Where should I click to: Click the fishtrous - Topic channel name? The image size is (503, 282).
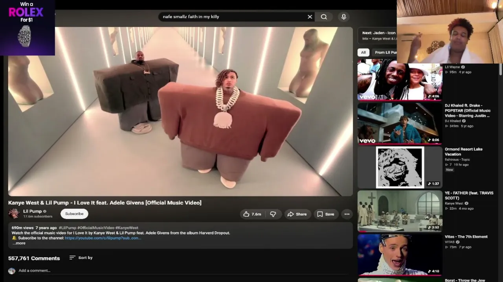457,160
